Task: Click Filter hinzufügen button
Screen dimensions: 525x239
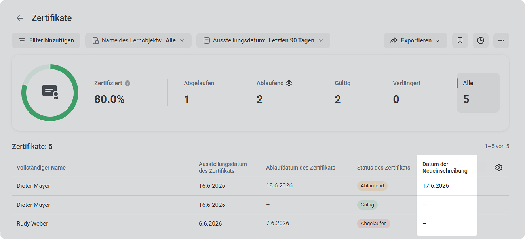Action: pyautogui.click(x=46, y=40)
